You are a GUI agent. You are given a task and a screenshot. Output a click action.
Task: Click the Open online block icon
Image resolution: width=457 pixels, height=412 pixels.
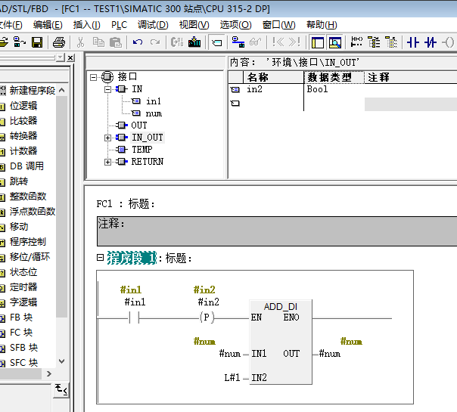pos(19,42)
